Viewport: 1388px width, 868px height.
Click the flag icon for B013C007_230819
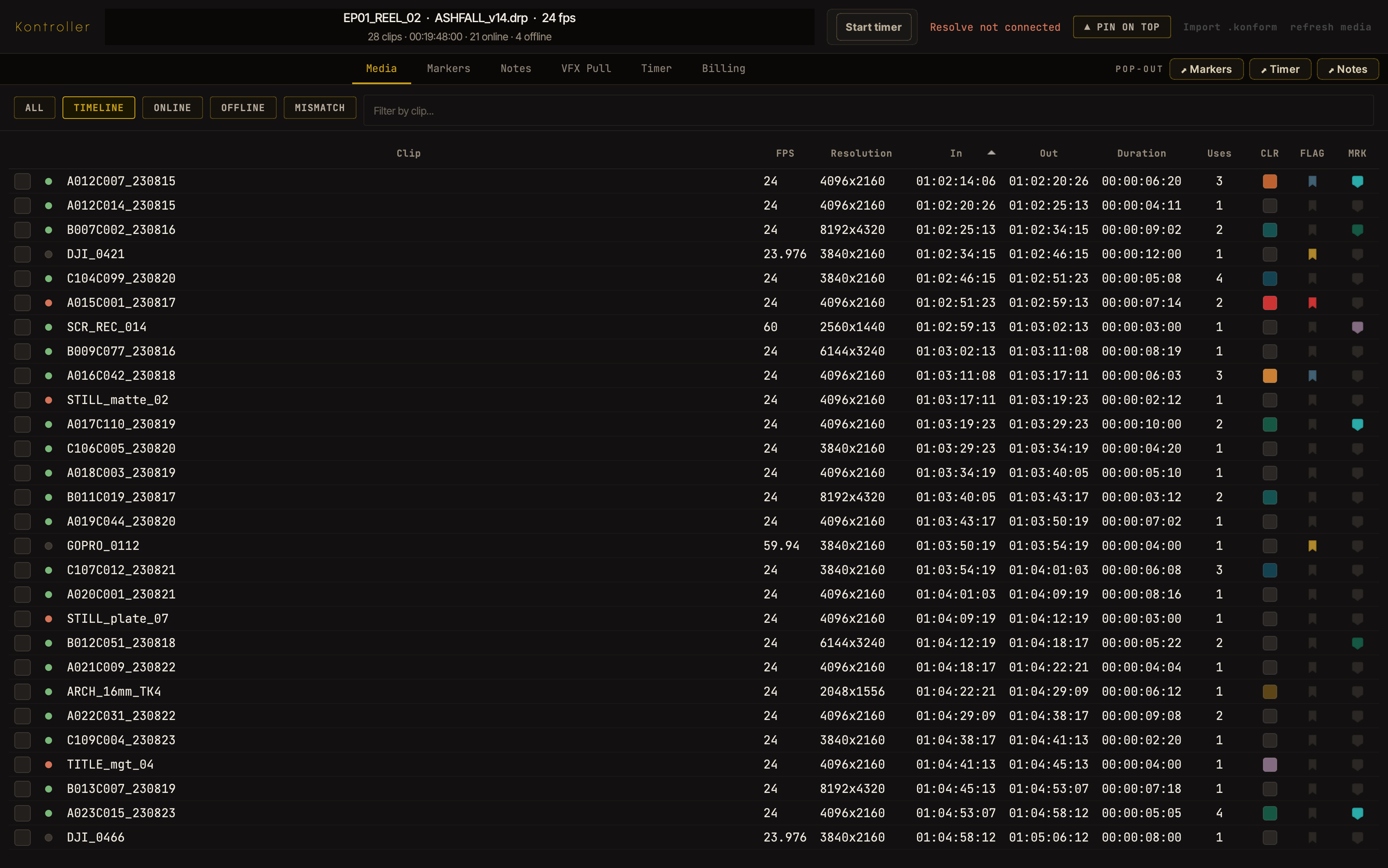click(1312, 789)
